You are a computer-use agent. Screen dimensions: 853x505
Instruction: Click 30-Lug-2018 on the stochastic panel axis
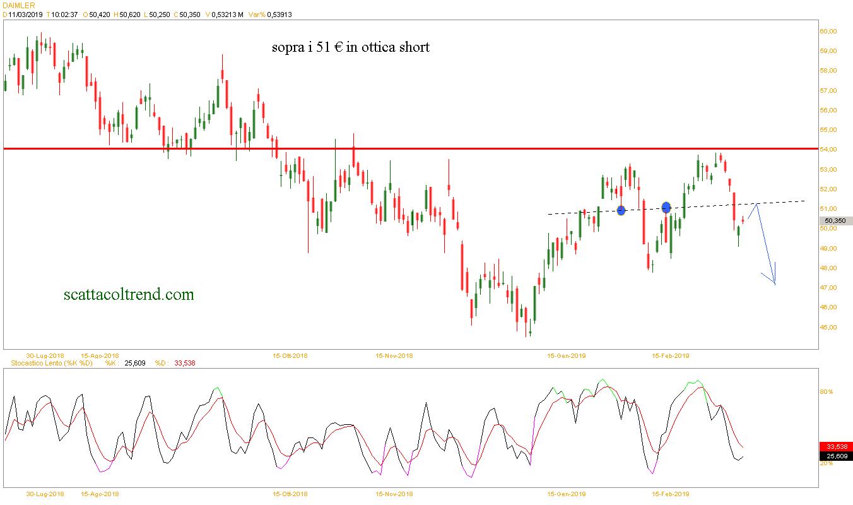45,494
